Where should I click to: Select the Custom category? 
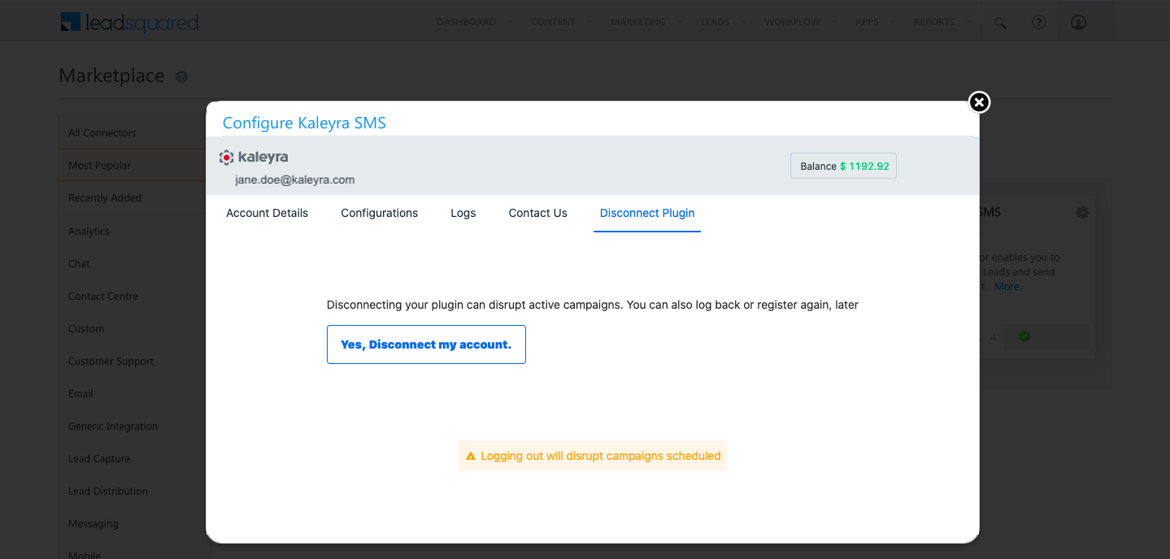coord(133,328)
